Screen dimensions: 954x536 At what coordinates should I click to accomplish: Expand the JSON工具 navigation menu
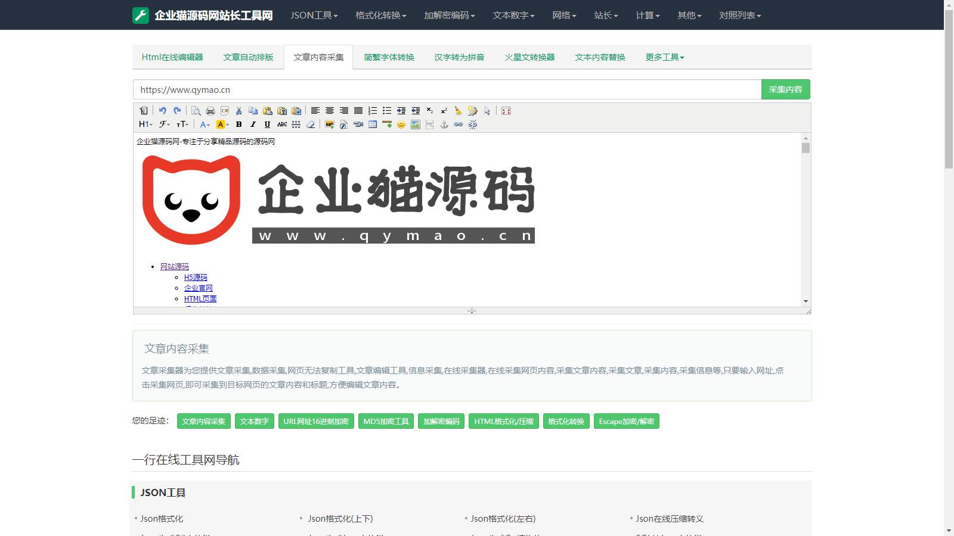(x=314, y=15)
